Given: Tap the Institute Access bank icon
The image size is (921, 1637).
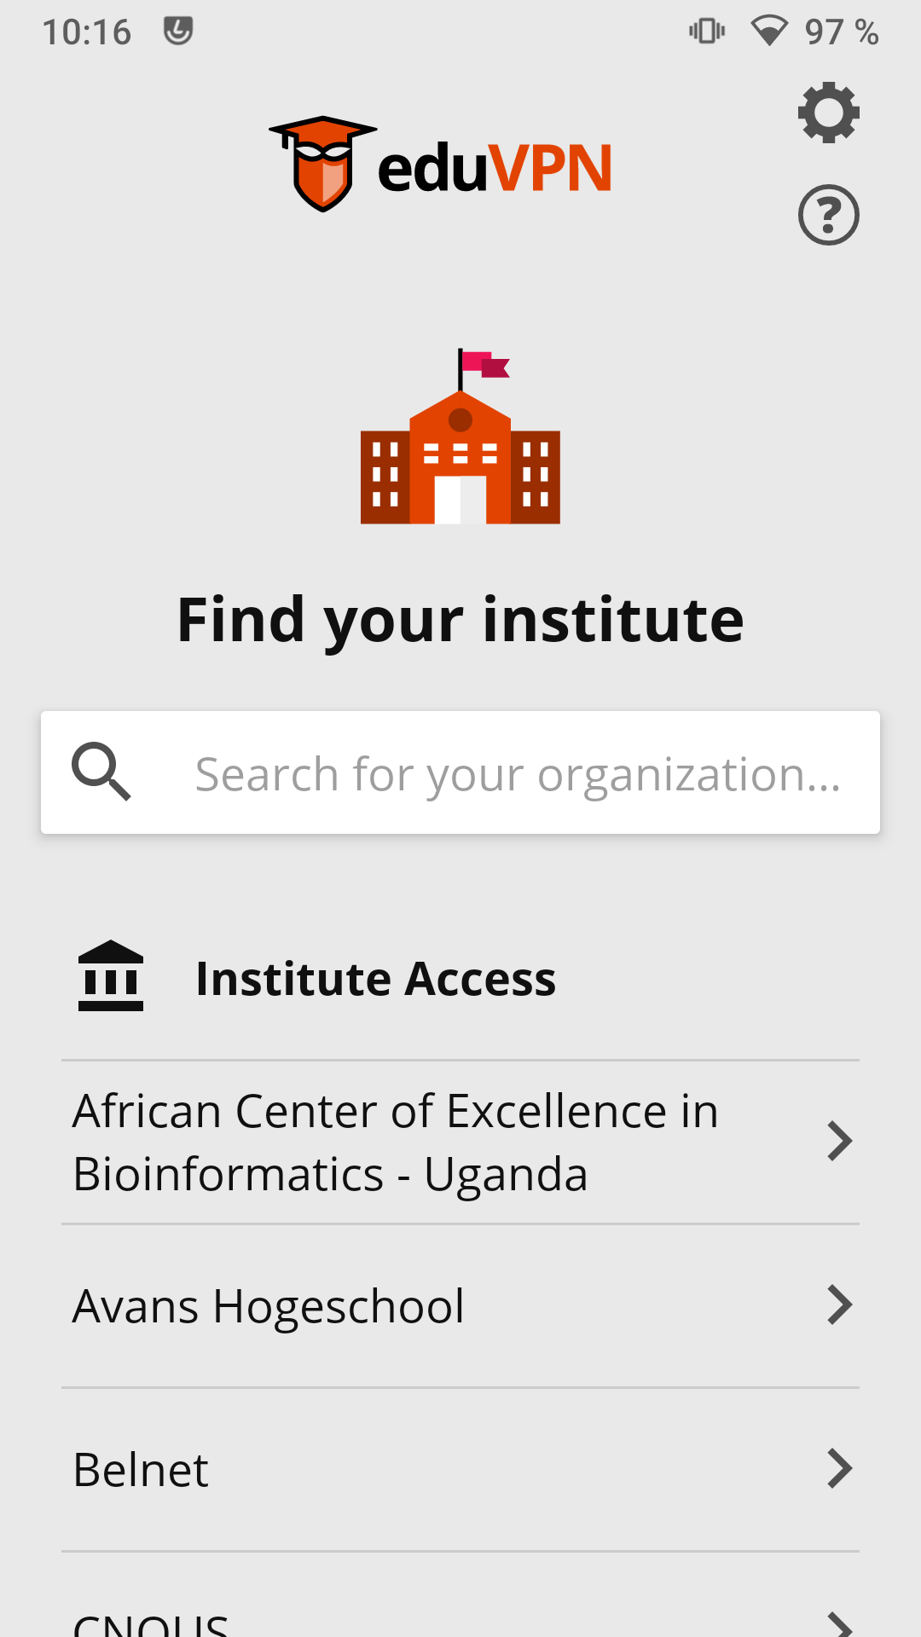Looking at the screenshot, I should pos(111,976).
